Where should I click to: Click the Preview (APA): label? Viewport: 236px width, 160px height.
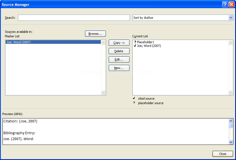tap(13, 114)
